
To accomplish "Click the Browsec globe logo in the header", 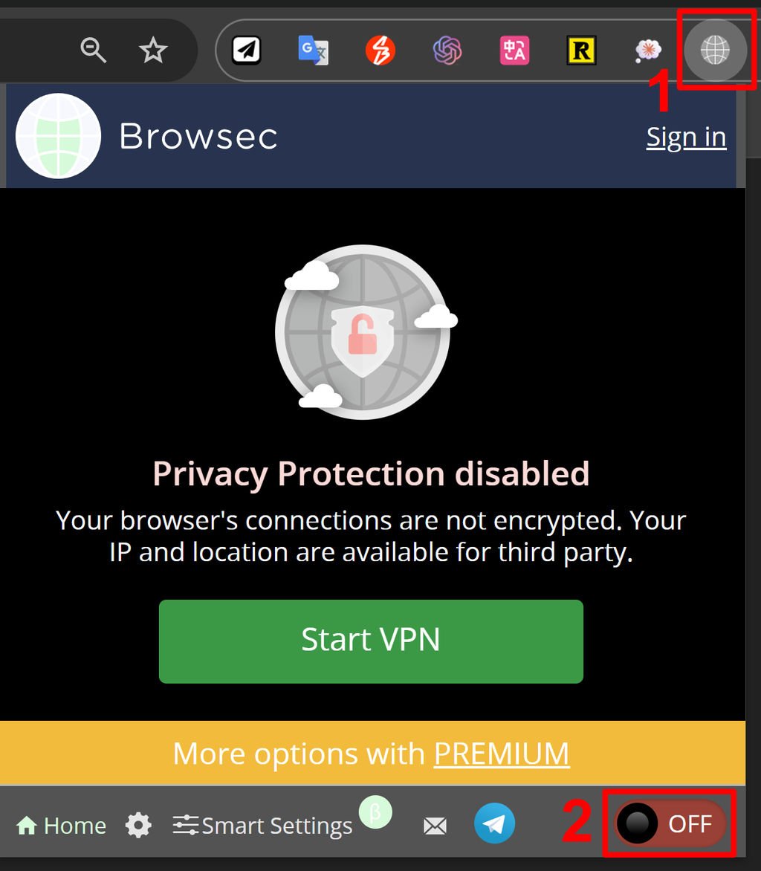I will click(x=58, y=136).
